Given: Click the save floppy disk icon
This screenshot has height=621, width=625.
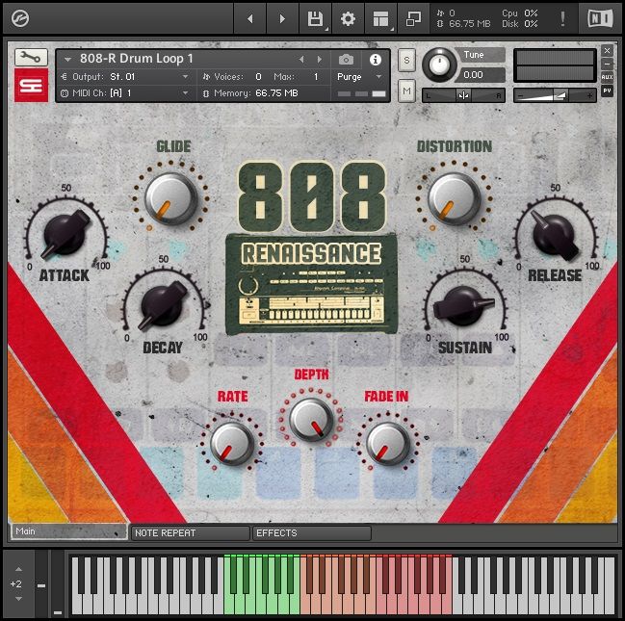Looking at the screenshot, I should [x=315, y=18].
